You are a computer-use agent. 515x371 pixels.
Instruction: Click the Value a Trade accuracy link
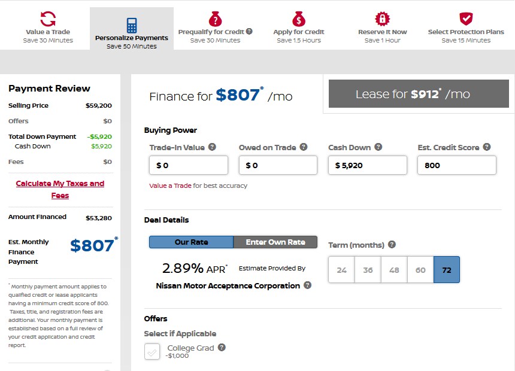coord(171,186)
